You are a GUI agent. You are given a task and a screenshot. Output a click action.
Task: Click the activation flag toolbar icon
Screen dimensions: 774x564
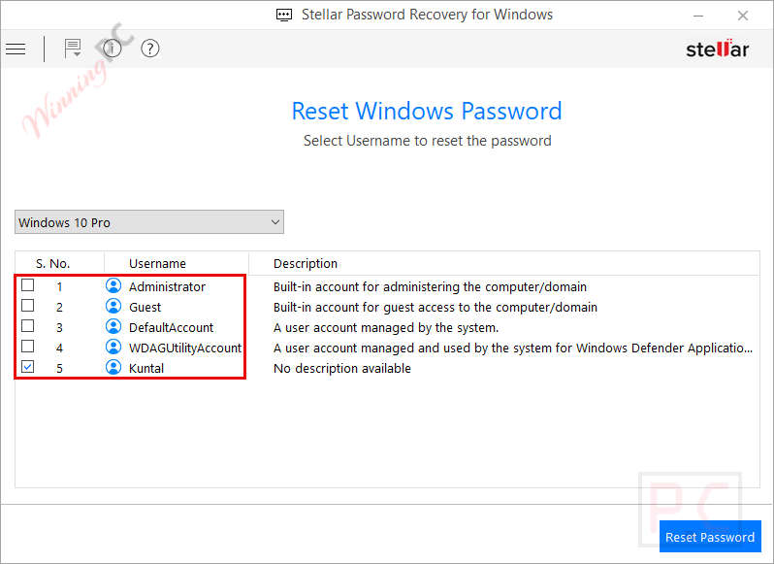click(73, 49)
